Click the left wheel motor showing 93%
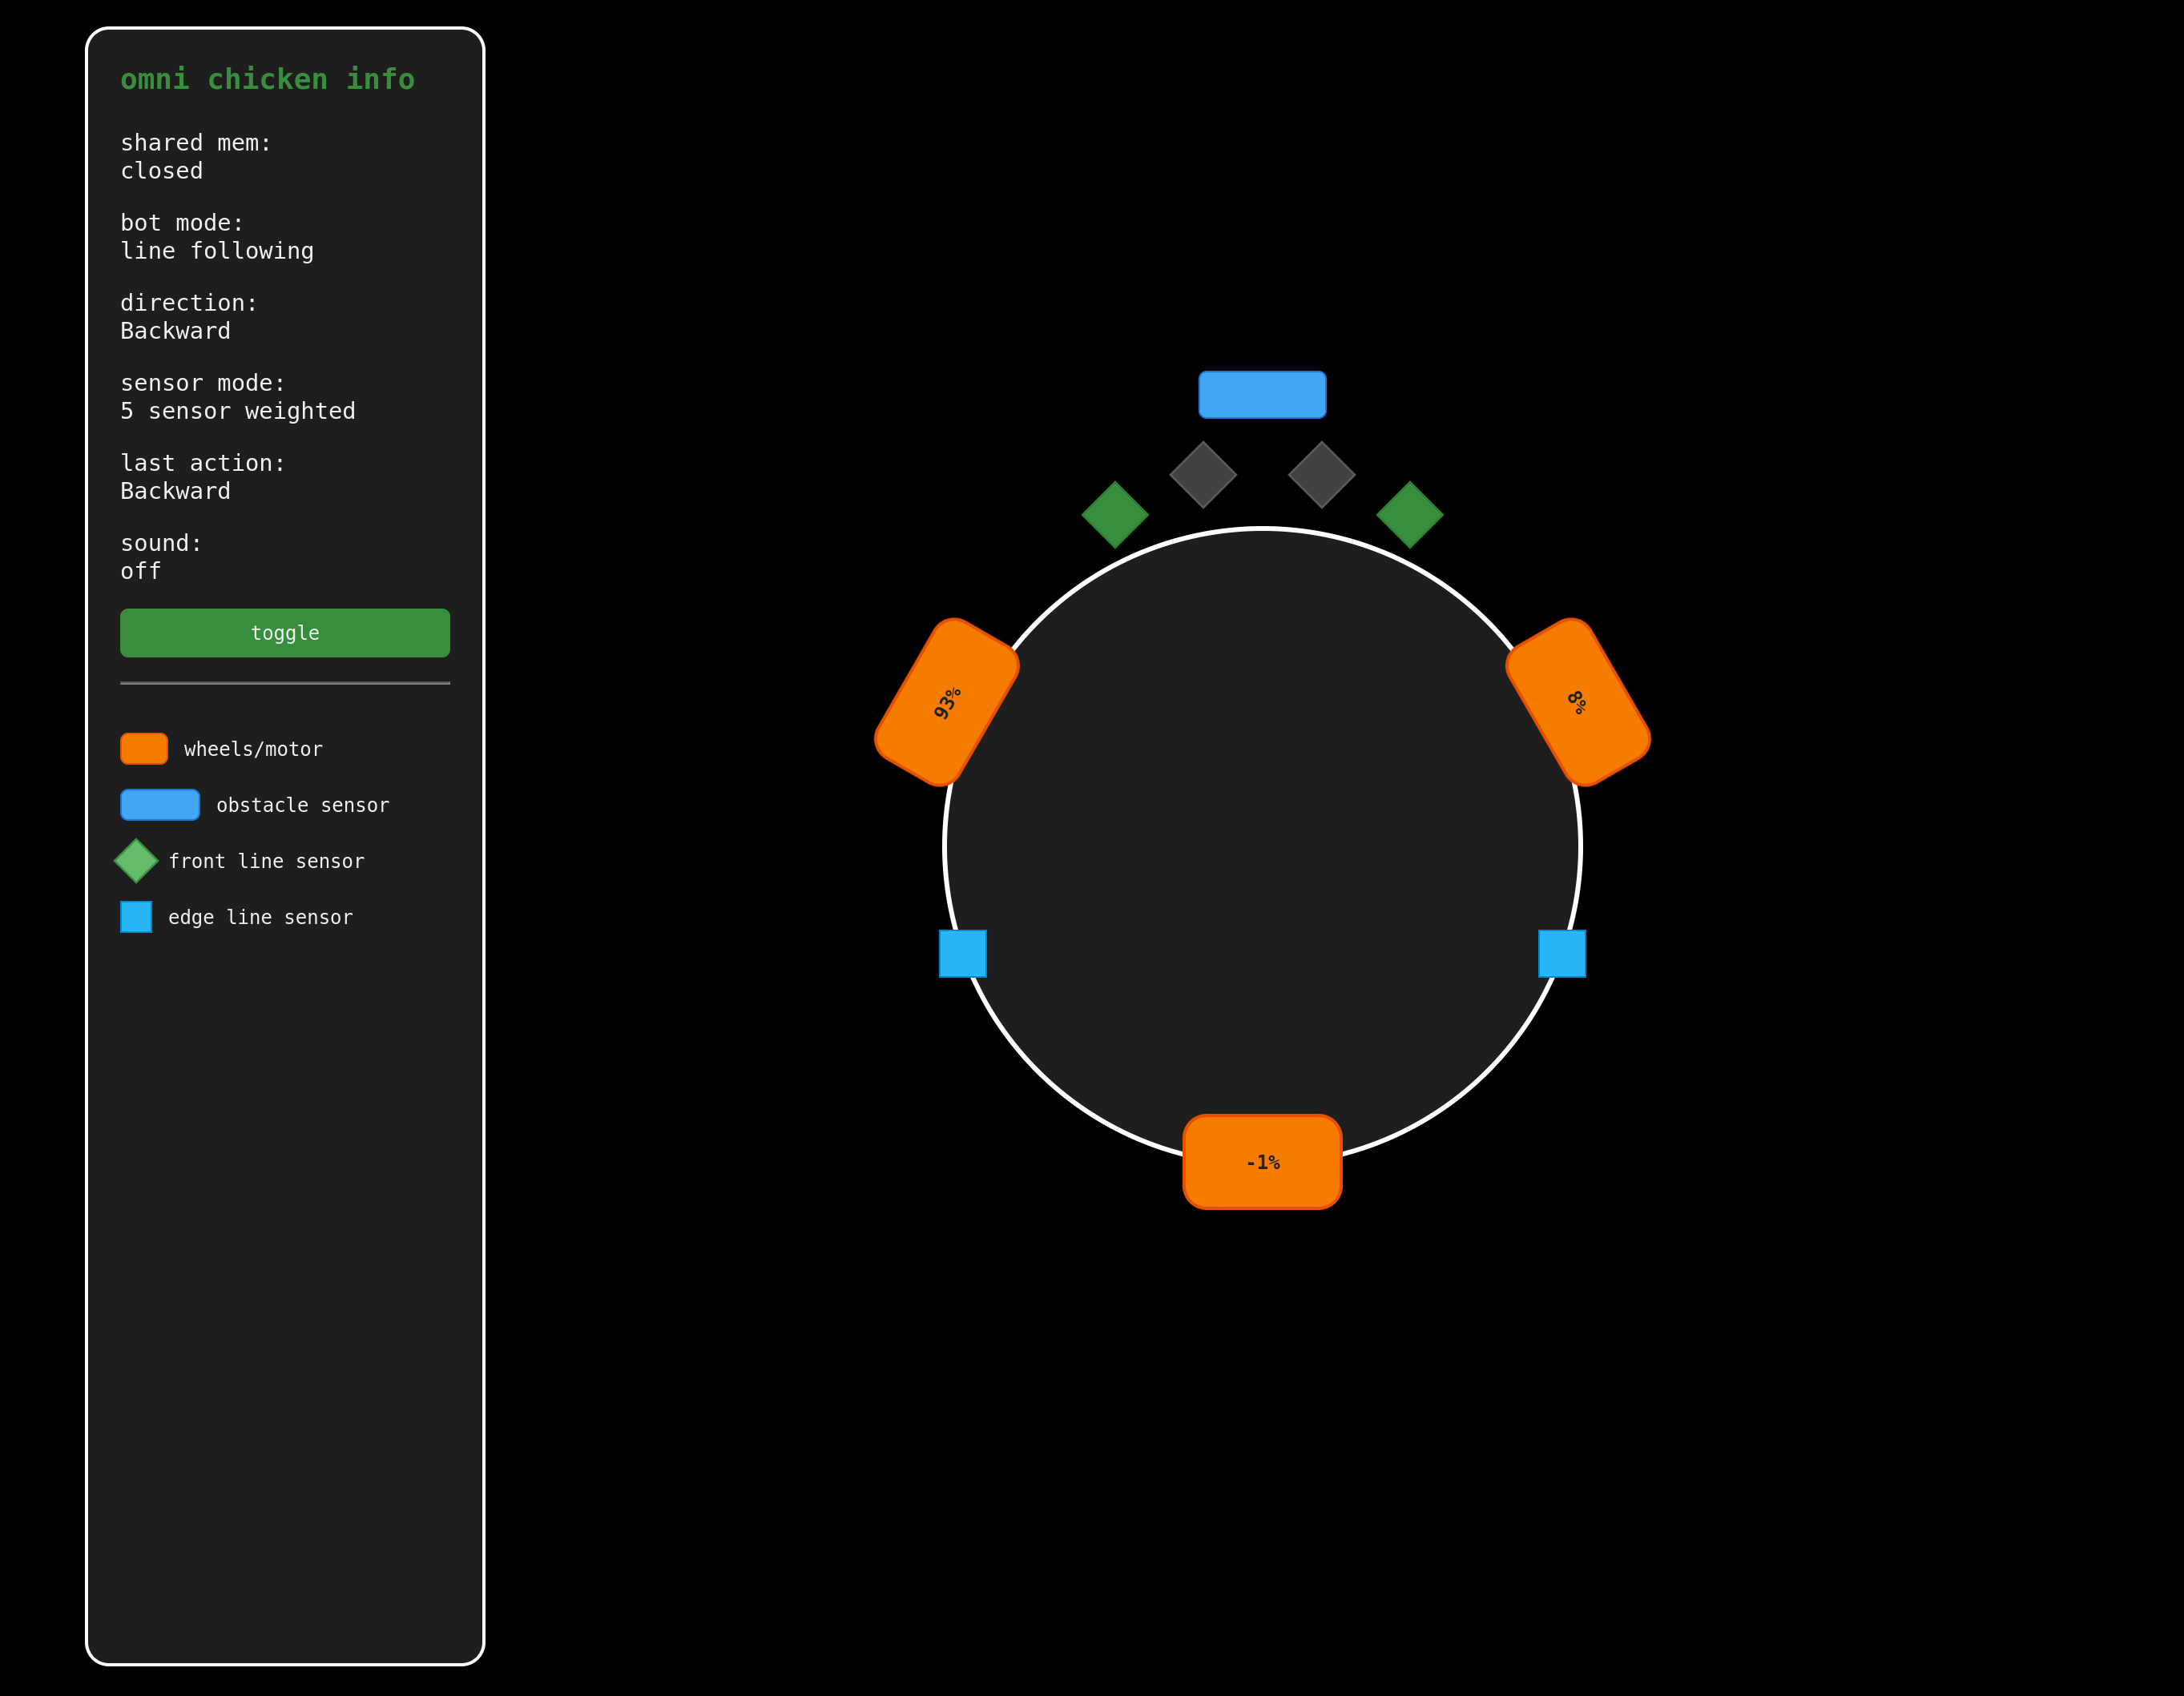The height and width of the screenshot is (1696, 2184). (947, 702)
